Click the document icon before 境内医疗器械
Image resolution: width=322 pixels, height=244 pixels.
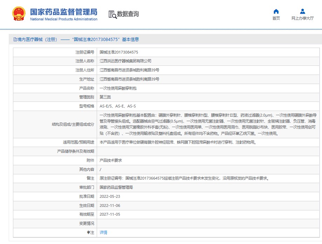(x=15, y=40)
